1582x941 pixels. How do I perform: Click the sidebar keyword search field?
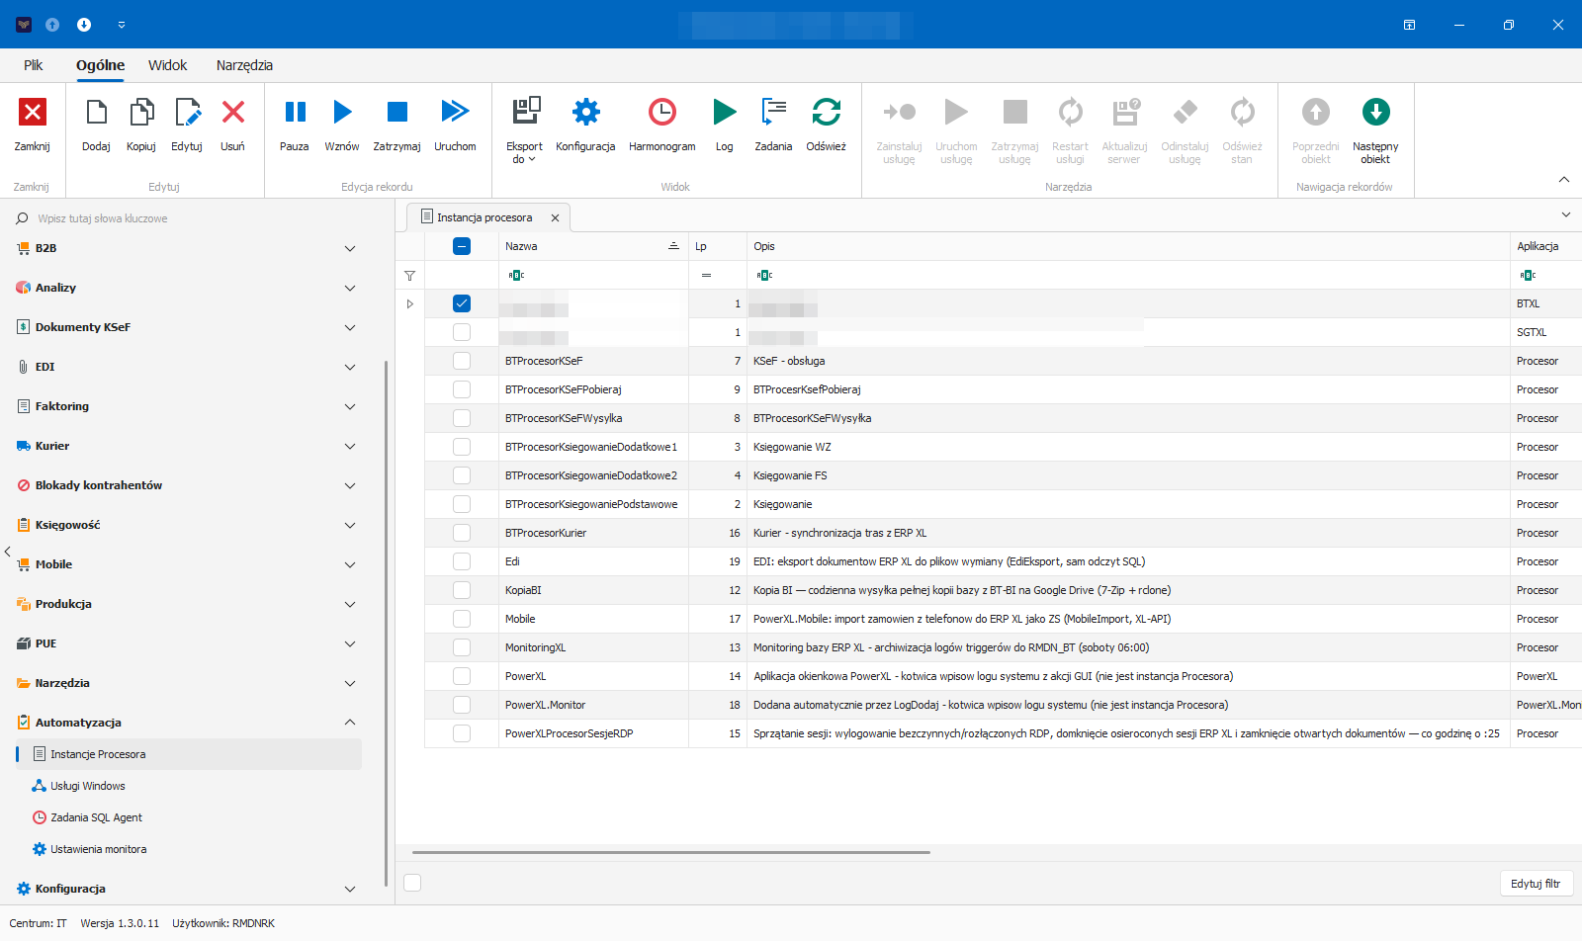tap(198, 218)
